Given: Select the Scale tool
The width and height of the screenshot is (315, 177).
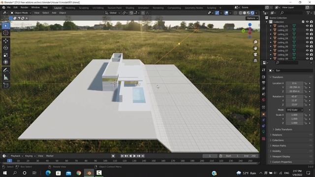Looking at the screenshot, I should pyautogui.click(x=5, y=55).
